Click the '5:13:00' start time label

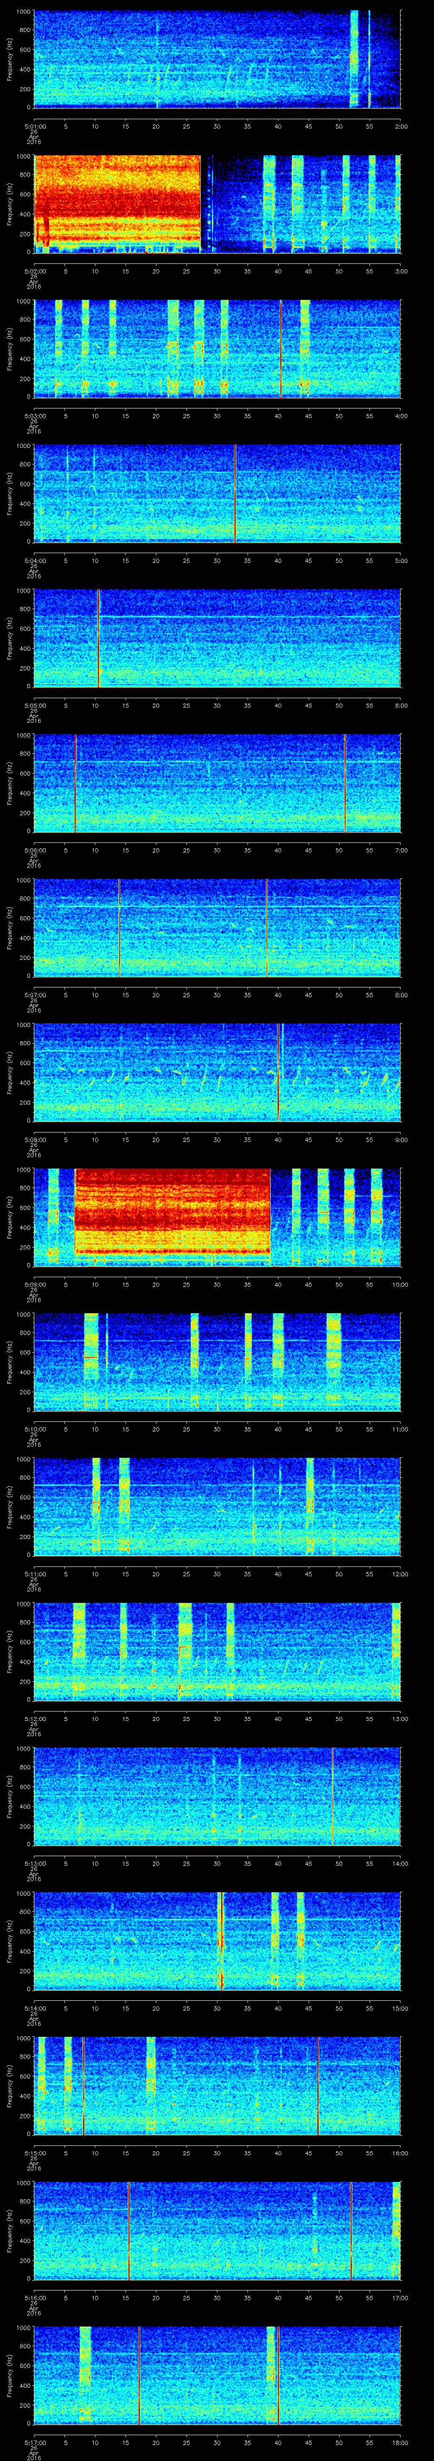tap(34, 1863)
